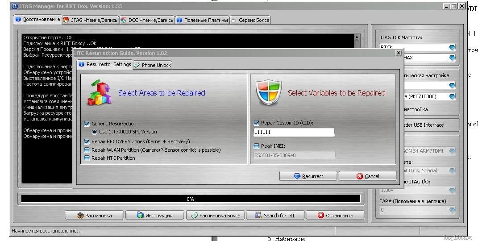478x241 pixels.
Task: Click the icon on Распиновка Бокса button
Action: click(195, 216)
